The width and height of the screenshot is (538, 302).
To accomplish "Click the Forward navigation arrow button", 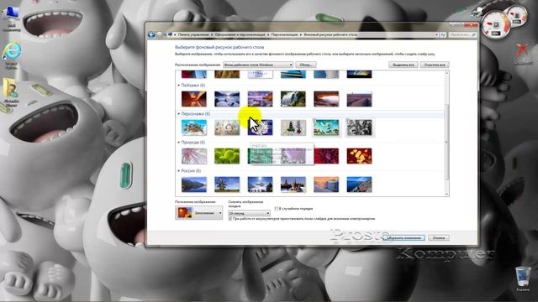I will coord(159,34).
